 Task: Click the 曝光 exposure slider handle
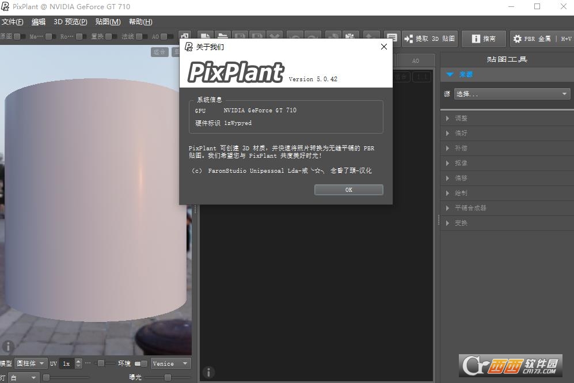(168, 377)
